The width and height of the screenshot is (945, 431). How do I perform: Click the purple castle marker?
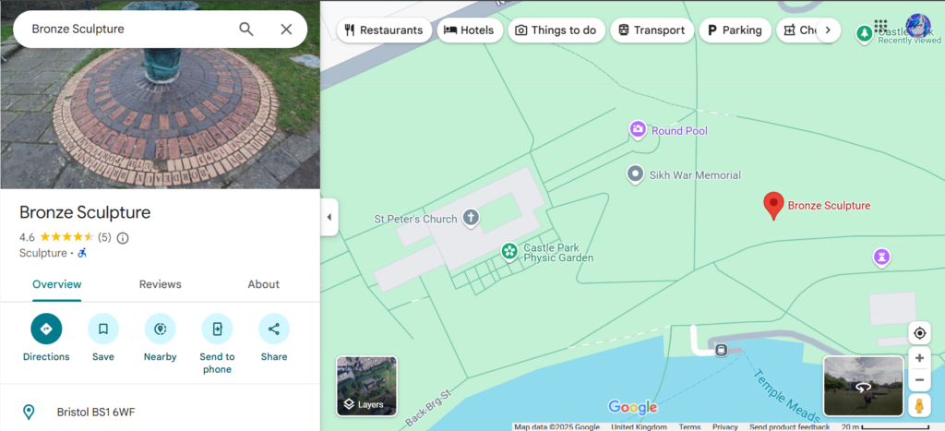point(882,257)
